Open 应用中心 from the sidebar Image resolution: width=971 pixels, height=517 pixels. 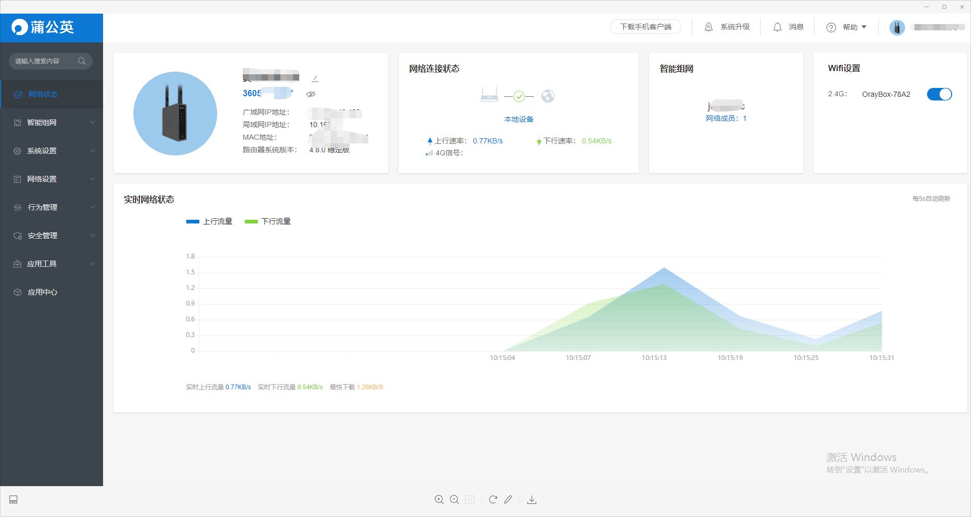tap(42, 292)
